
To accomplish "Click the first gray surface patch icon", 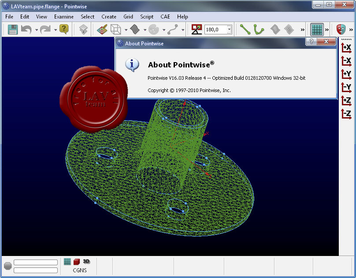I will click(x=275, y=30).
